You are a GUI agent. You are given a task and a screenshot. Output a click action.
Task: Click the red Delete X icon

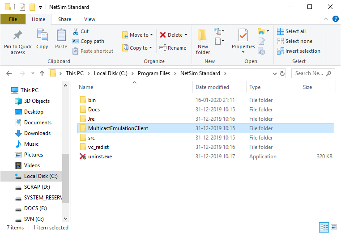pyautogui.click(x=163, y=35)
